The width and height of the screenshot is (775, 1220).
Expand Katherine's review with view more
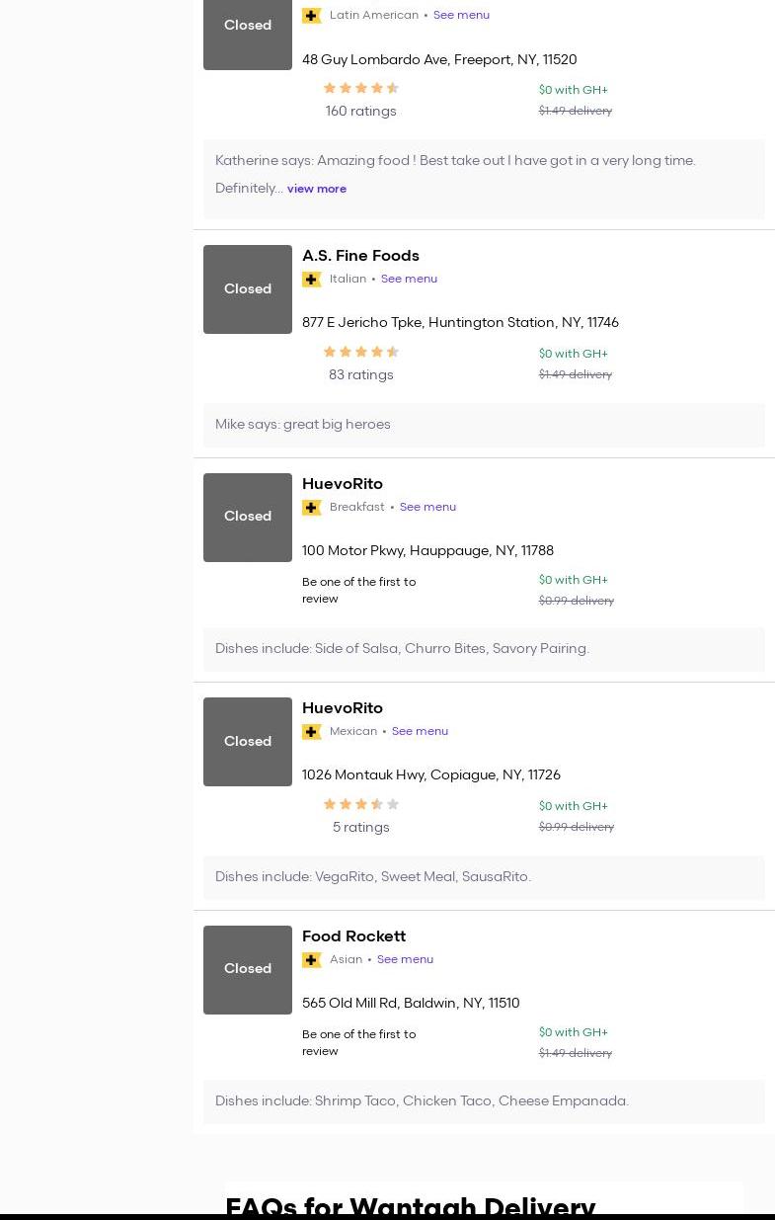coord(316,189)
